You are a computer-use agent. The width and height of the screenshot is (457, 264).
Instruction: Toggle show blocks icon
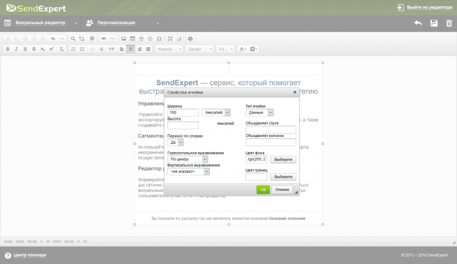pyautogui.click(x=179, y=38)
